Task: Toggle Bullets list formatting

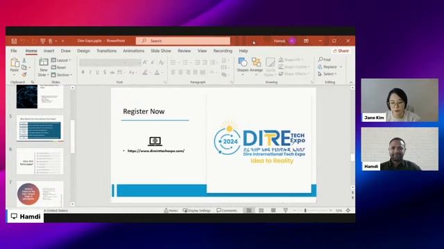Action: click(173, 62)
